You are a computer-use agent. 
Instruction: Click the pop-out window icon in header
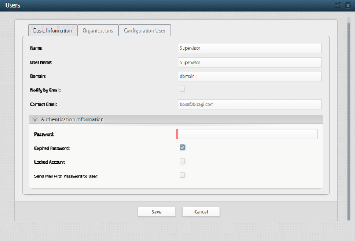(338, 5)
